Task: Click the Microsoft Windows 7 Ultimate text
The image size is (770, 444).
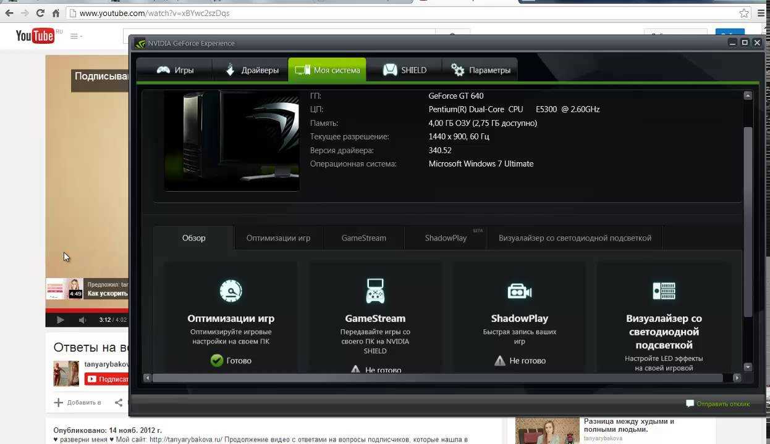Action: click(481, 163)
